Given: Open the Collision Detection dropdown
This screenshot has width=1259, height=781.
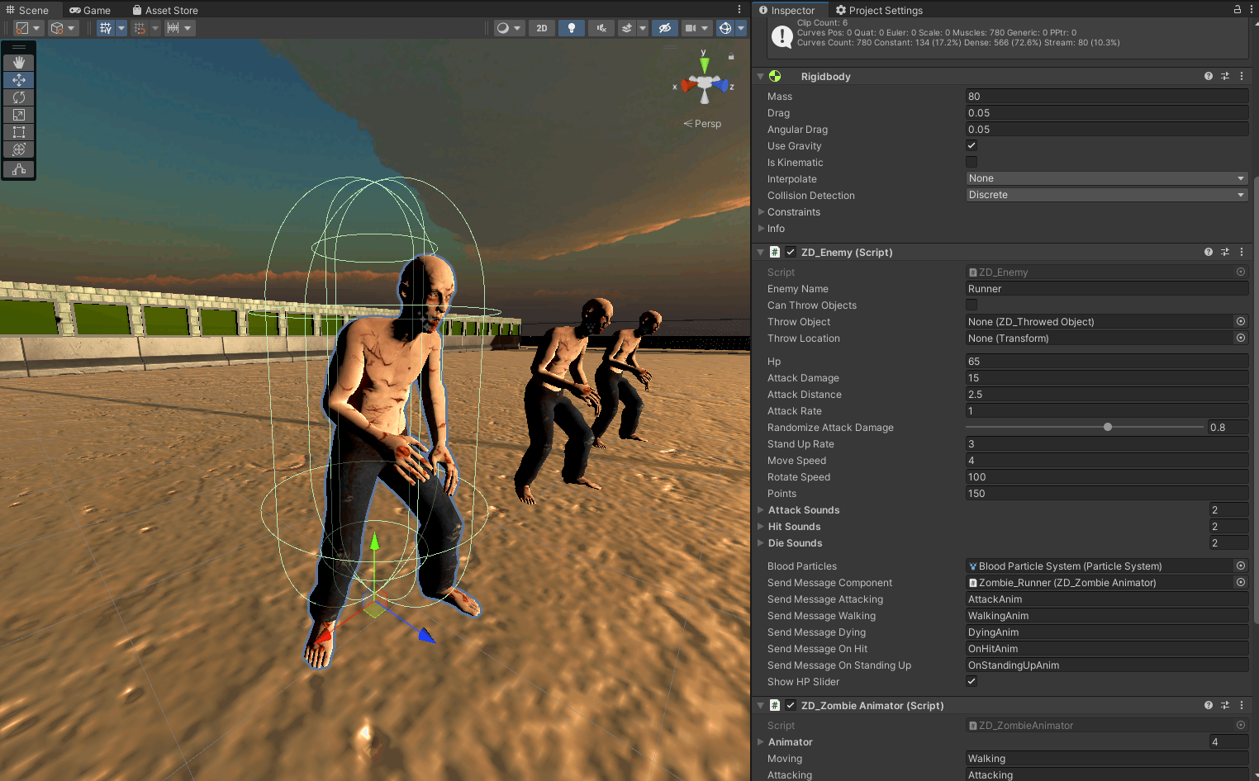Looking at the screenshot, I should coord(1106,195).
